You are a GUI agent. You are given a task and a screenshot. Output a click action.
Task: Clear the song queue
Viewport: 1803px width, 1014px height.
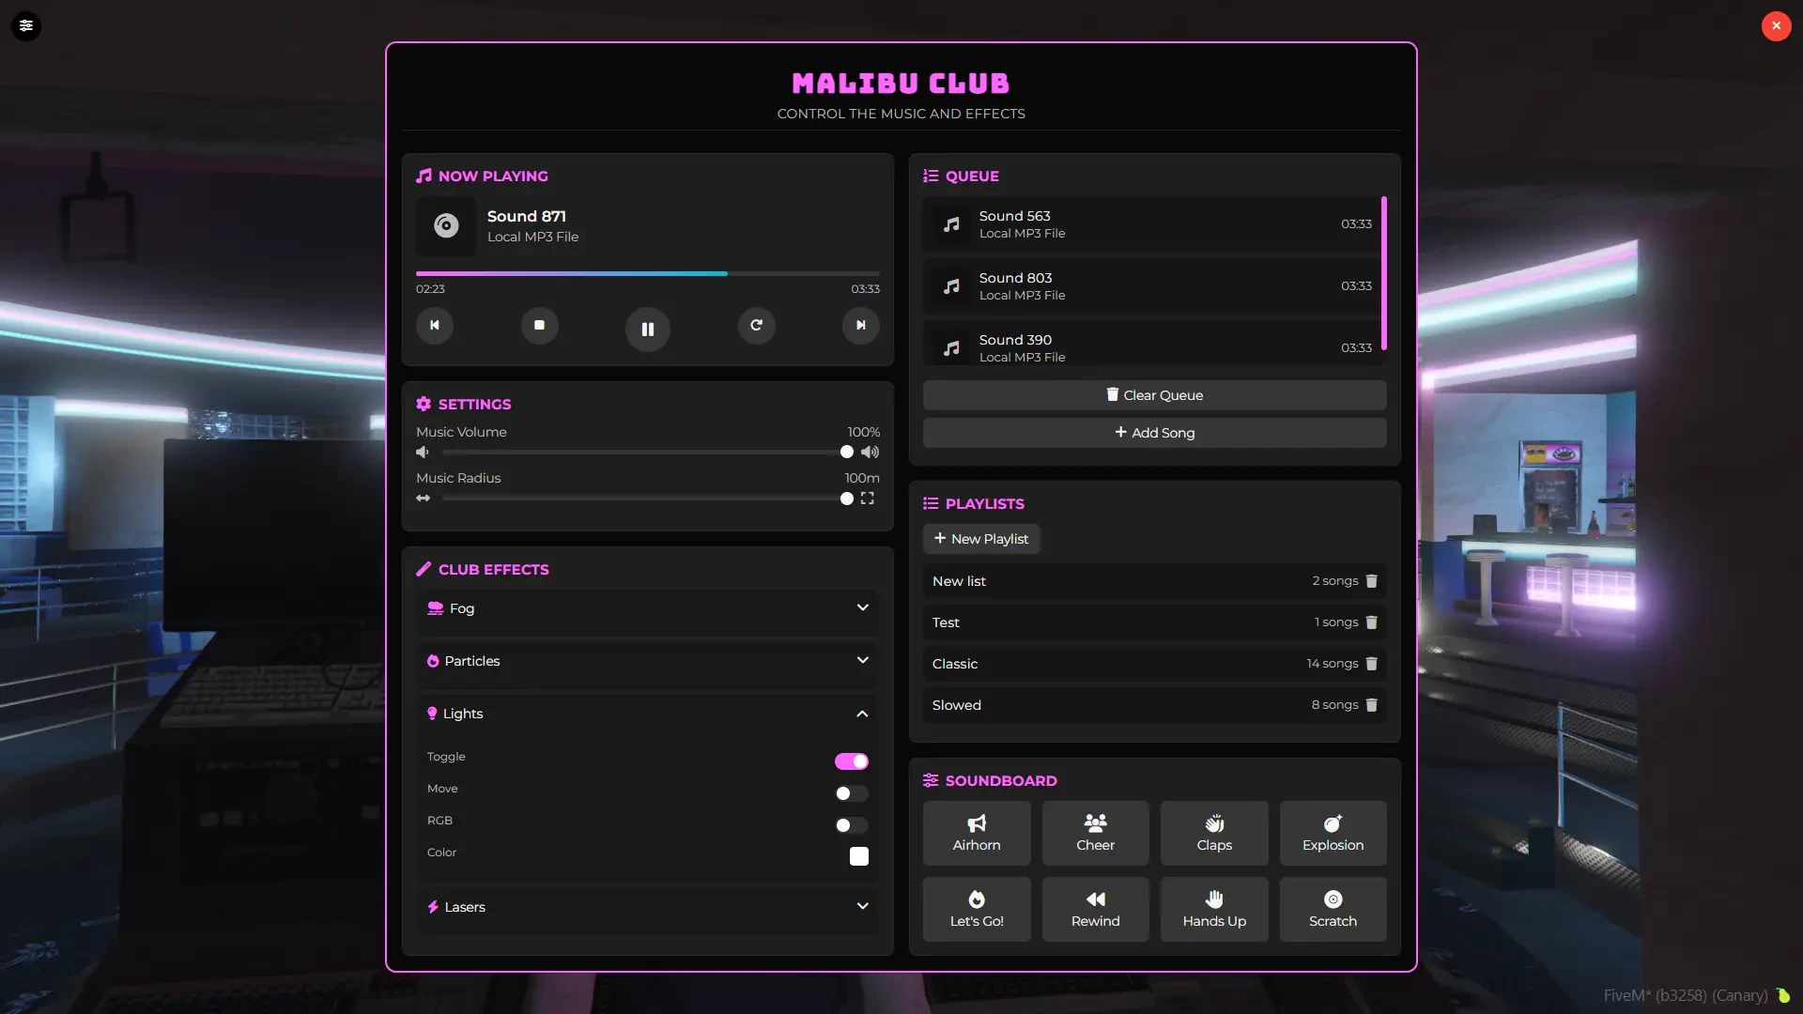point(1155,395)
